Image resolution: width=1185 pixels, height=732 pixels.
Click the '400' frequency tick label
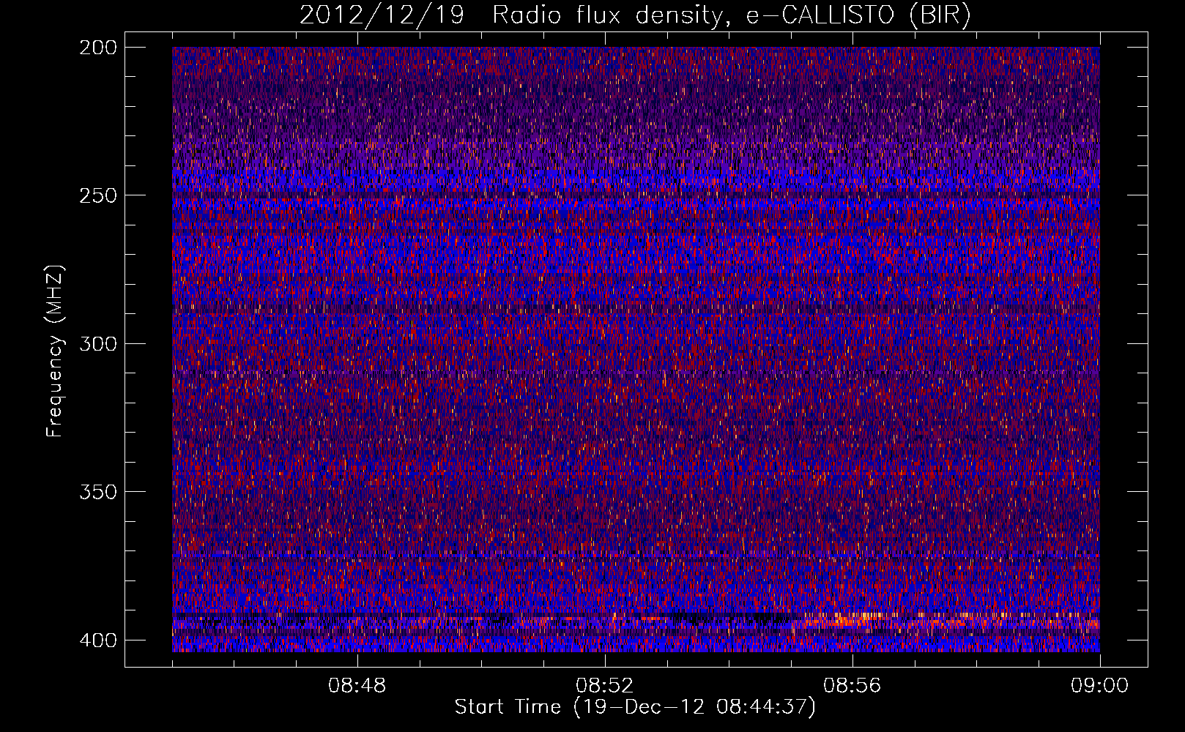pyautogui.click(x=97, y=640)
